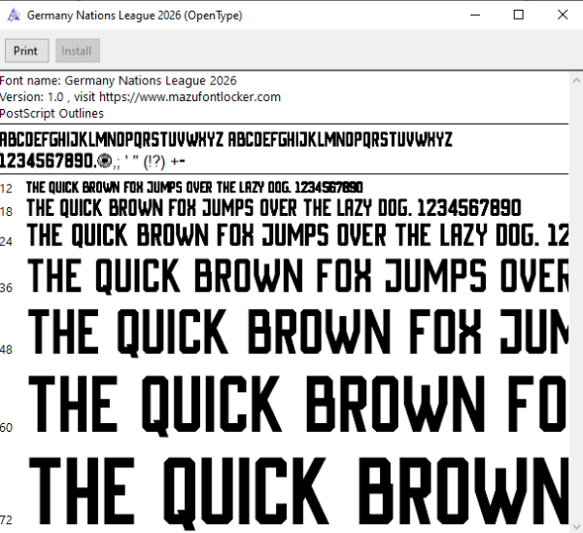
Task: Close the Germany Nations League 2026 window
Action: pos(563,16)
